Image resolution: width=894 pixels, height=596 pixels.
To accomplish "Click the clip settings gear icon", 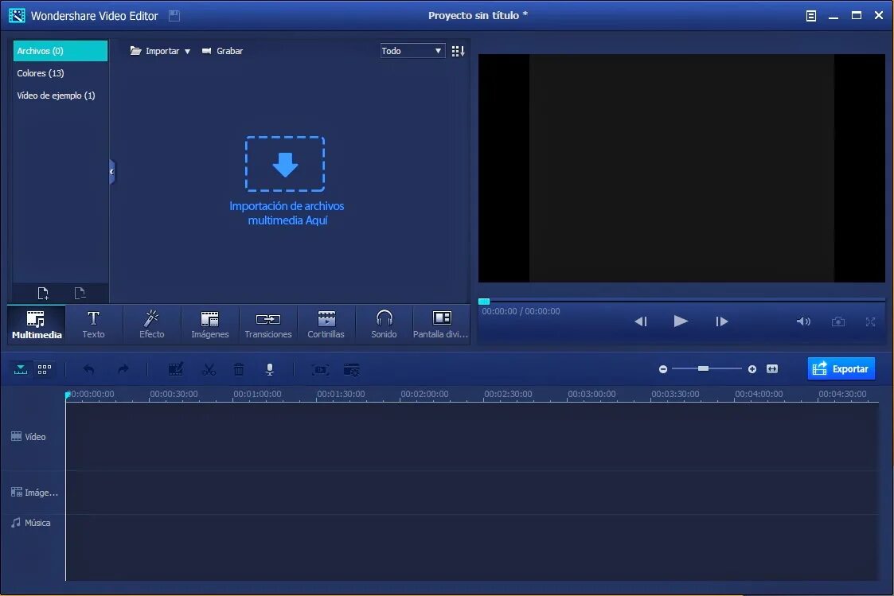I will (352, 370).
